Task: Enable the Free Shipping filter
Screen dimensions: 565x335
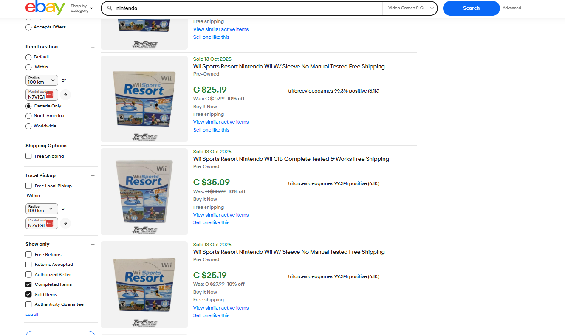Action: 28,156
